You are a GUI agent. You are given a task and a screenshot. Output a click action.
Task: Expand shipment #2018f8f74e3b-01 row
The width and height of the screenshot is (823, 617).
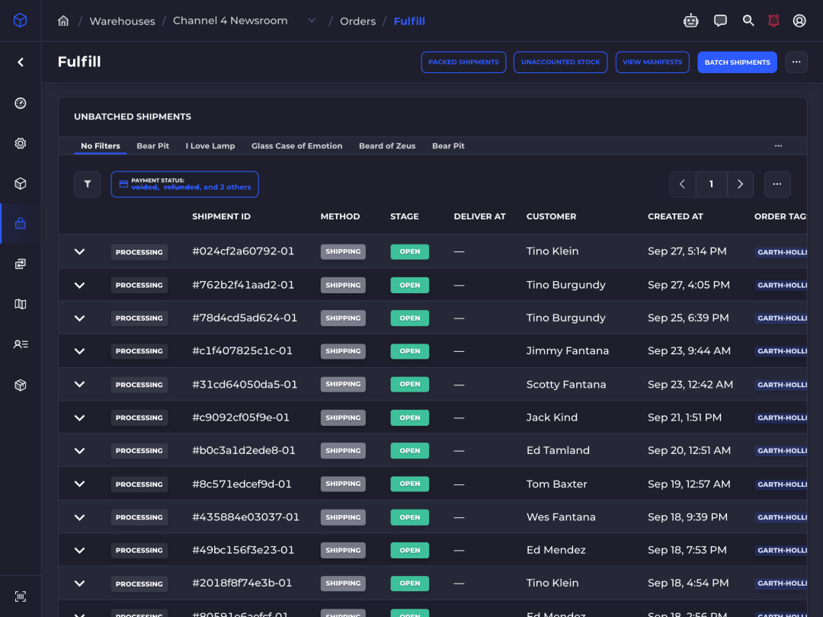click(79, 583)
